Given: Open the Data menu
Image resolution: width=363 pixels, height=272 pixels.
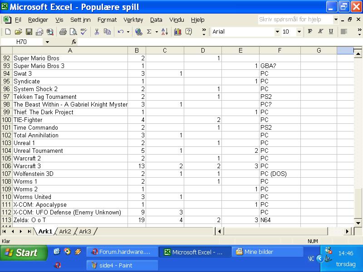Looking at the screenshot, I should pos(156,20).
